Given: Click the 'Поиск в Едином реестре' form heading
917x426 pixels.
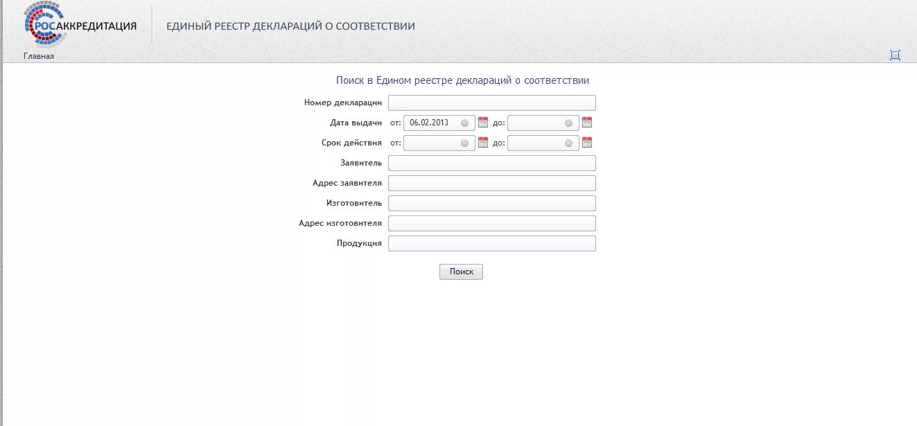Looking at the screenshot, I should (x=462, y=80).
